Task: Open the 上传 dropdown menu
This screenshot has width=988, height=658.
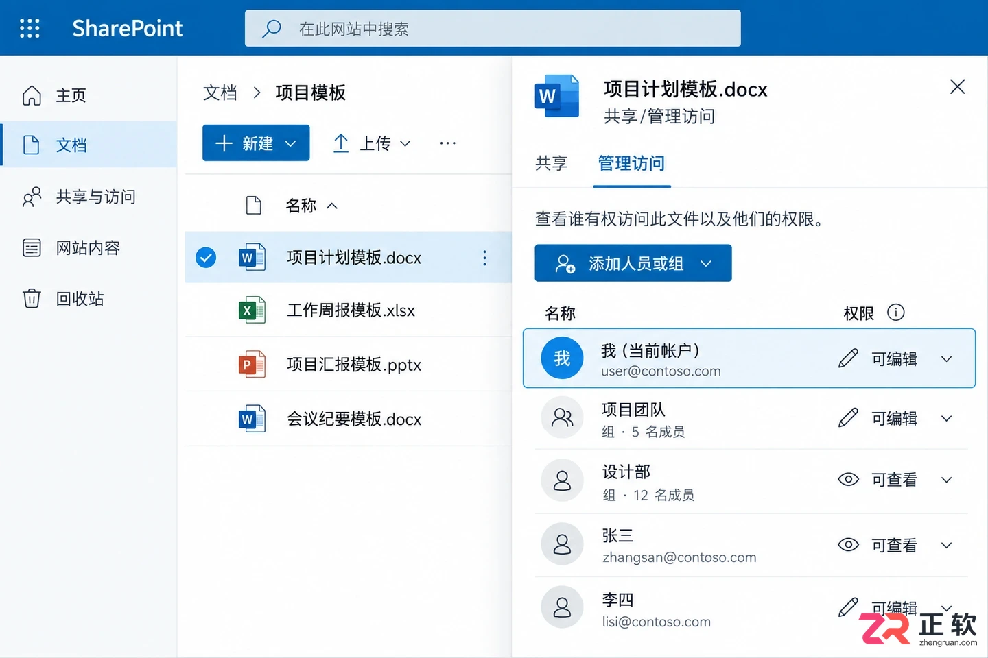Action: tap(372, 143)
